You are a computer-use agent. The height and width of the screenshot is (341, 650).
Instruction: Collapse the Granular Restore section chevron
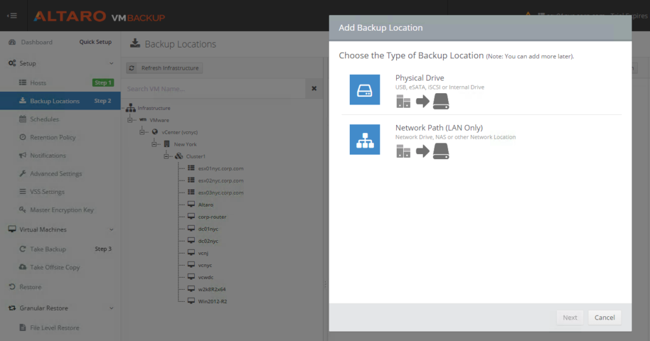tap(111, 308)
